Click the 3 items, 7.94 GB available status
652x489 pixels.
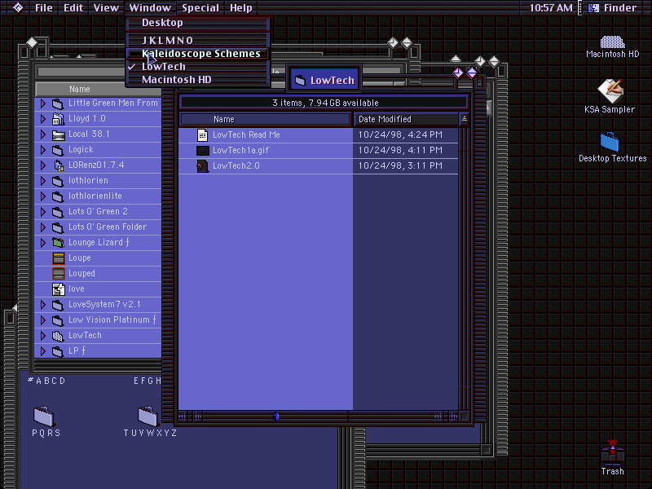tap(325, 104)
